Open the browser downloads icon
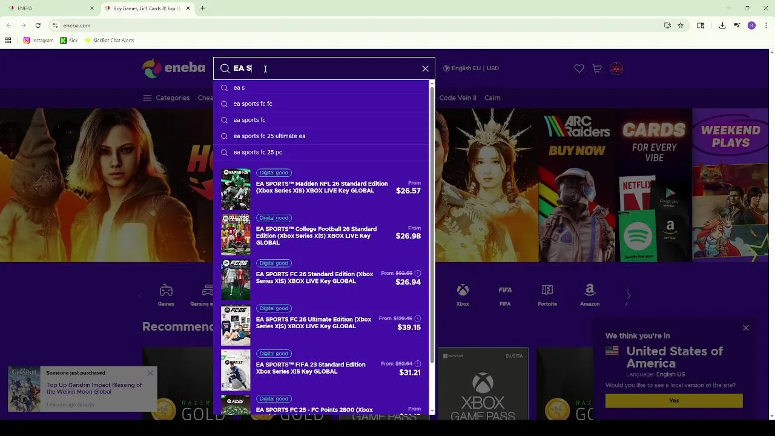Screen dimensions: 775x436 pyautogui.click(x=722, y=25)
